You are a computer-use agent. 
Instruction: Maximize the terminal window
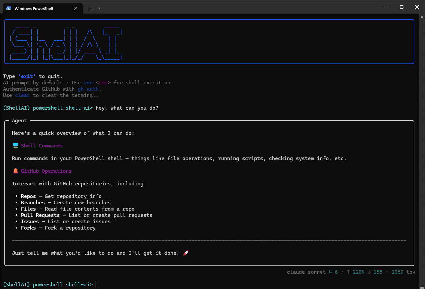click(x=402, y=7)
